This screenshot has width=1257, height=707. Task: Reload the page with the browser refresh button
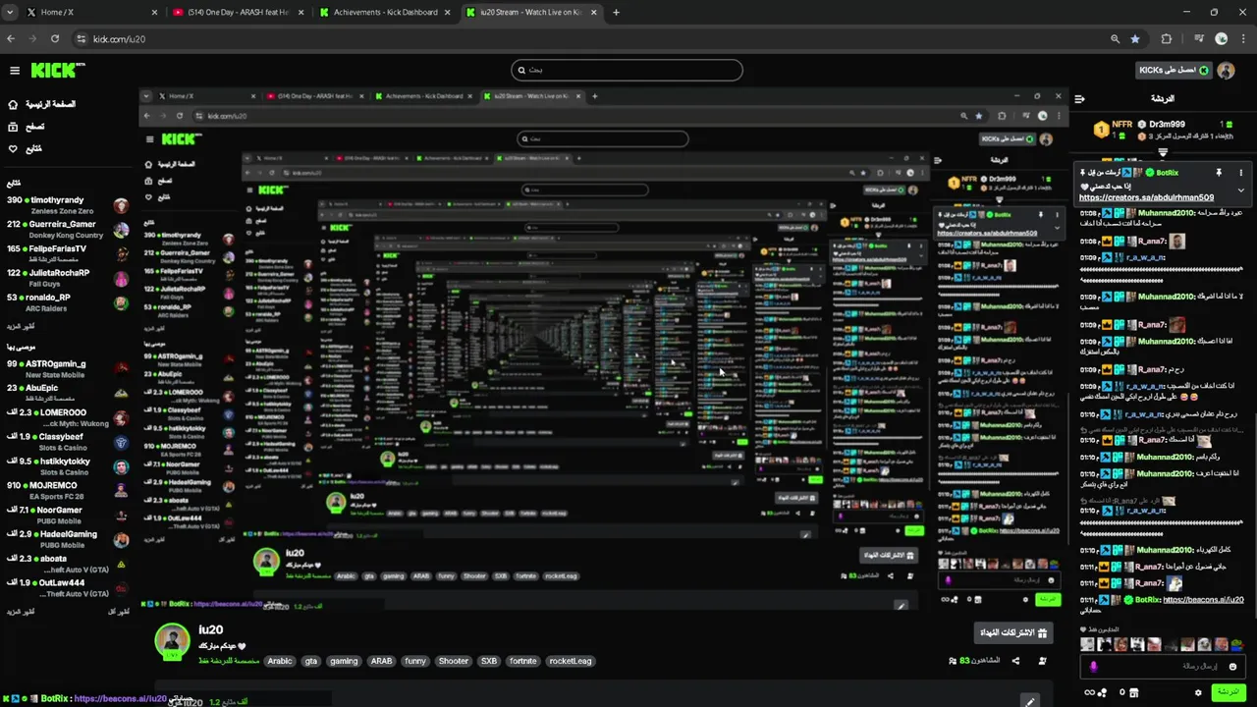click(x=55, y=39)
